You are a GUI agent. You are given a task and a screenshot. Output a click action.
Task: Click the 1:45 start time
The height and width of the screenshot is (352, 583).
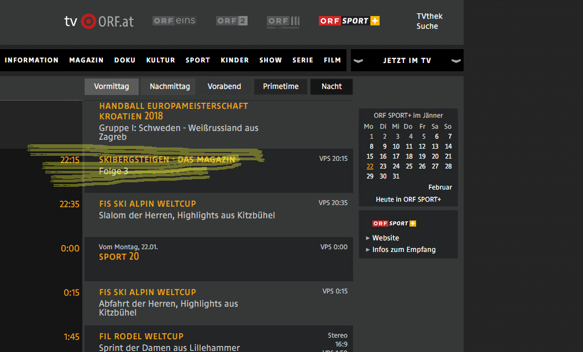72,337
